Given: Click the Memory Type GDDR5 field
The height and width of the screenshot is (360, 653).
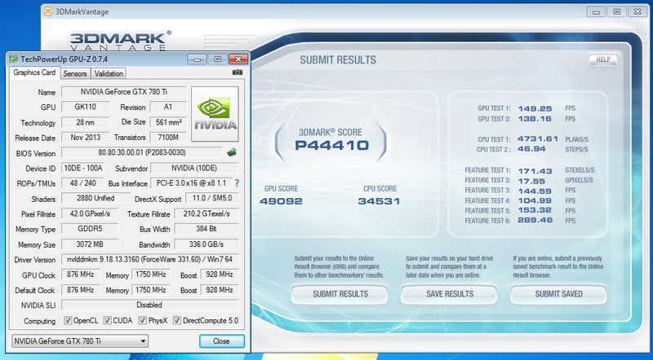Looking at the screenshot, I should [x=90, y=229].
